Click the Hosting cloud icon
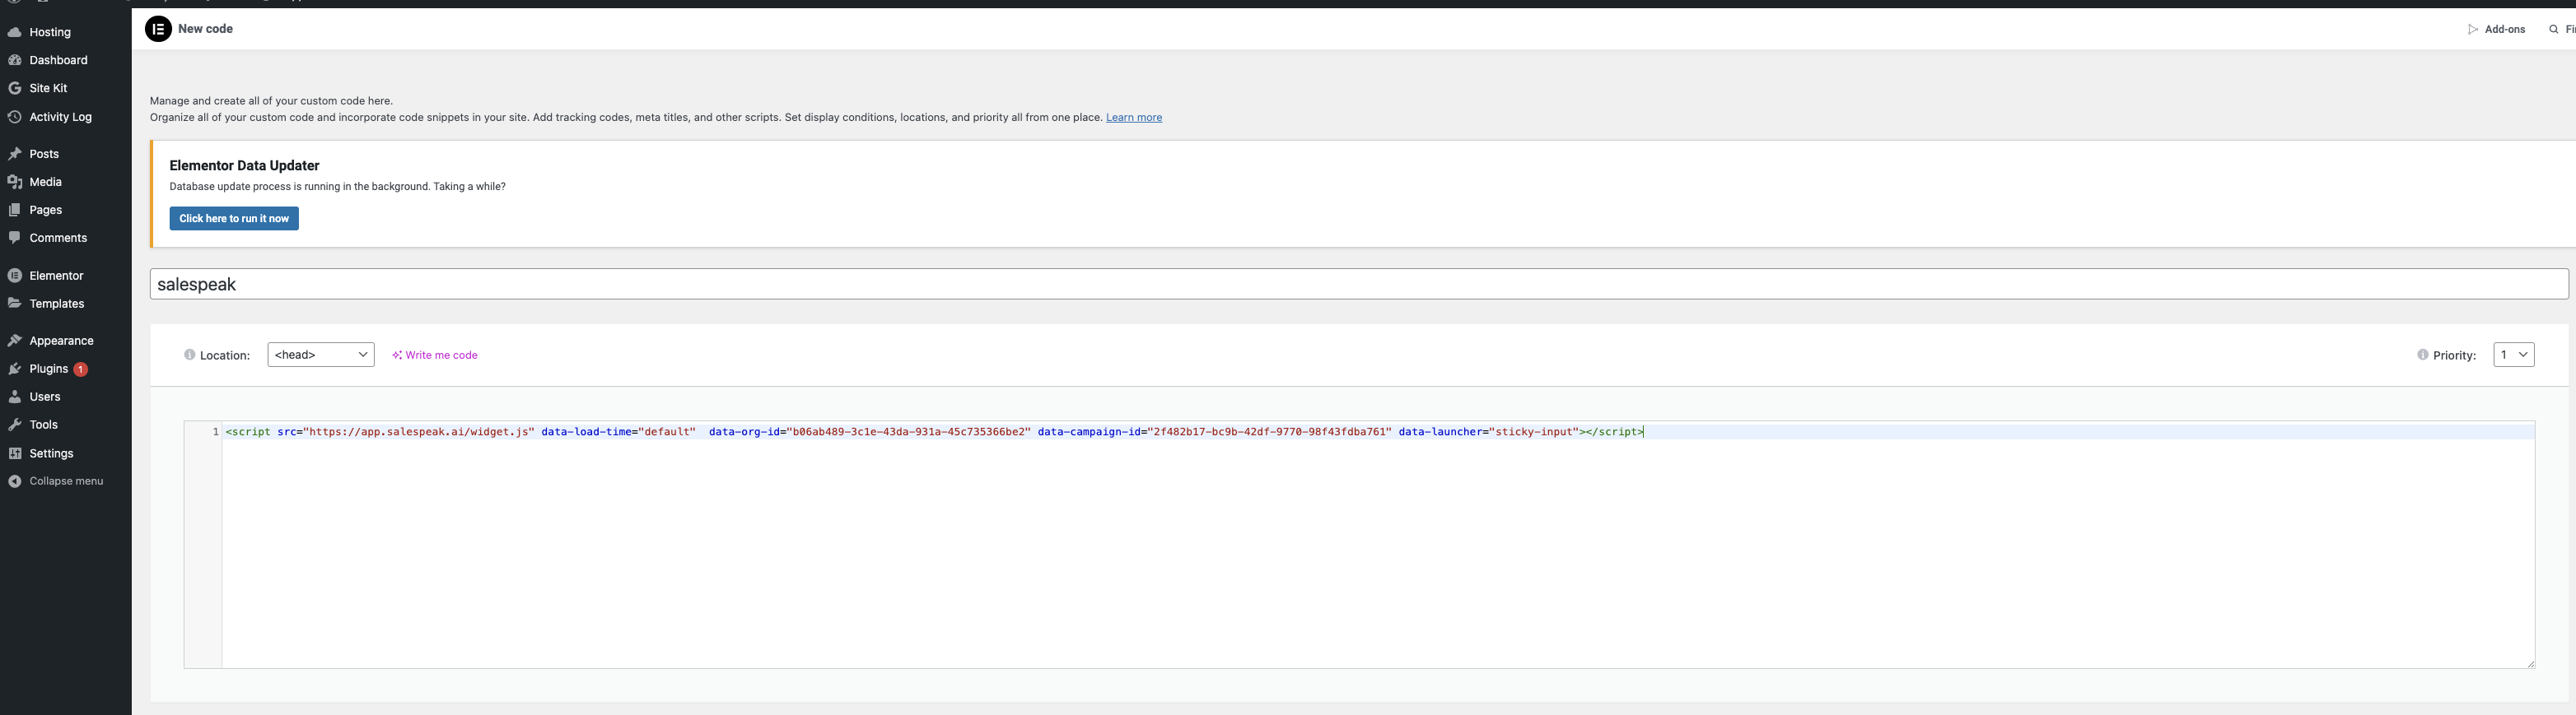The height and width of the screenshot is (715, 2576). coord(15,32)
